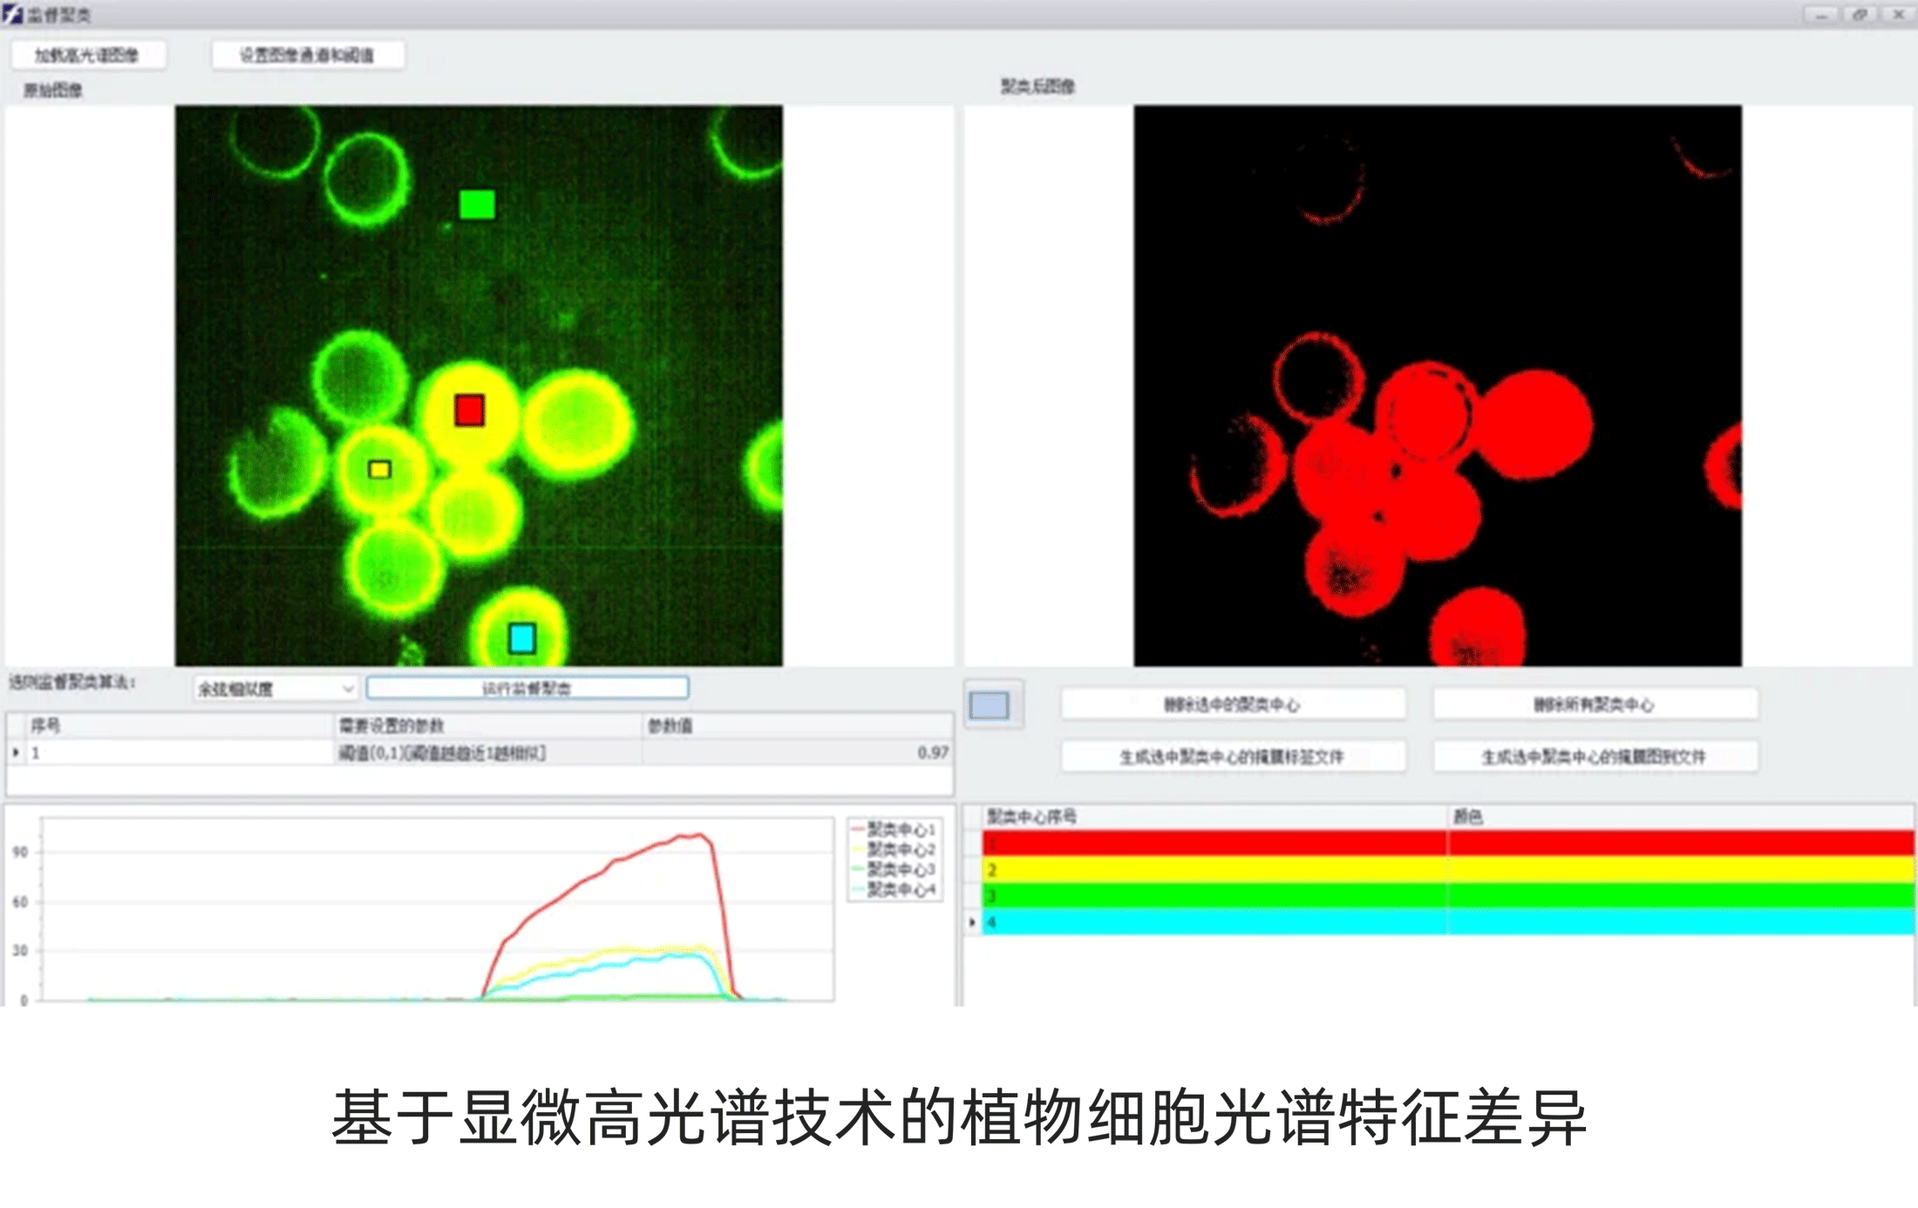
Task: Select the red cluster center row 1
Action: pos(1212,843)
